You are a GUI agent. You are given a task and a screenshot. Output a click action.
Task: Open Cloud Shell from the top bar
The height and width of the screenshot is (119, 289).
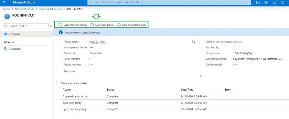point(258,2)
